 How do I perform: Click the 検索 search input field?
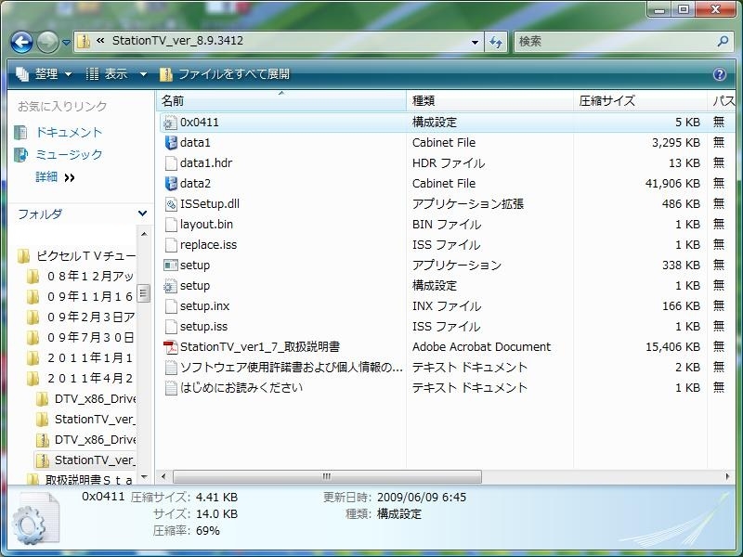click(x=613, y=42)
